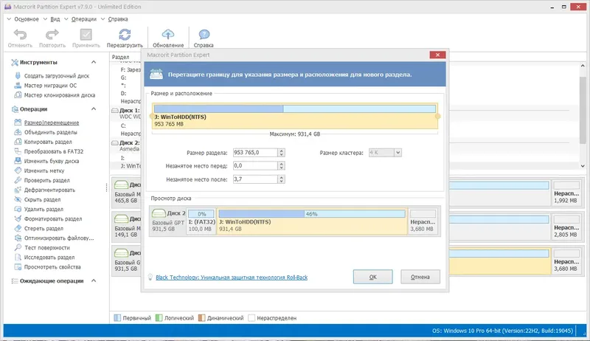Click Диск 2 icon in disk preview
This screenshot has height=341, width=590.
pos(159,213)
